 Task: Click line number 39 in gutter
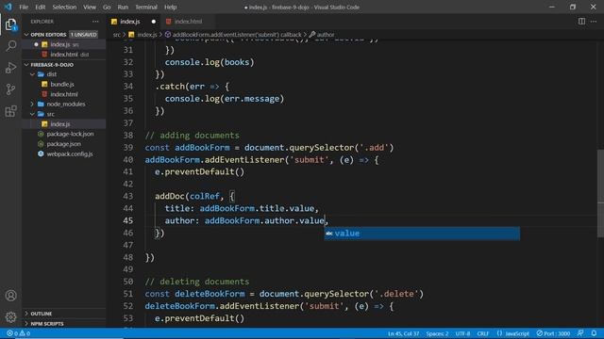(128, 148)
